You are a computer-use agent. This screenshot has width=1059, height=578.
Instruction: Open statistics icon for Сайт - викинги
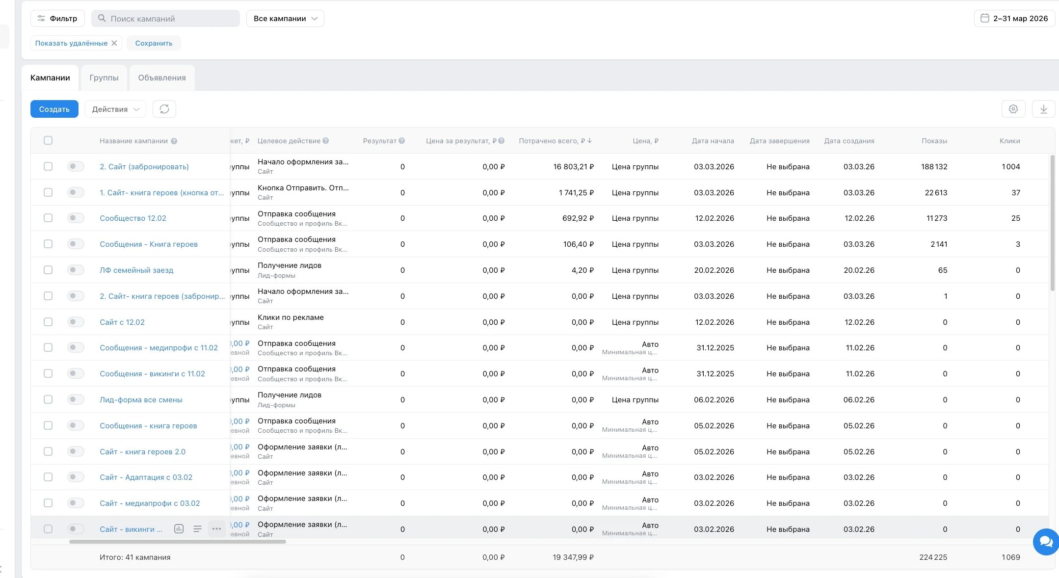179,529
